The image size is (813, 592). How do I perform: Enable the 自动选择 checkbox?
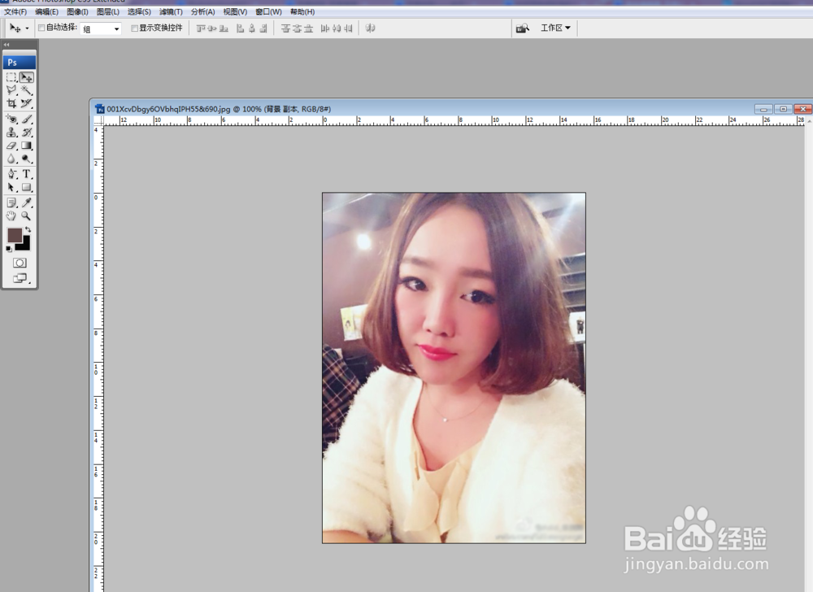coord(41,28)
